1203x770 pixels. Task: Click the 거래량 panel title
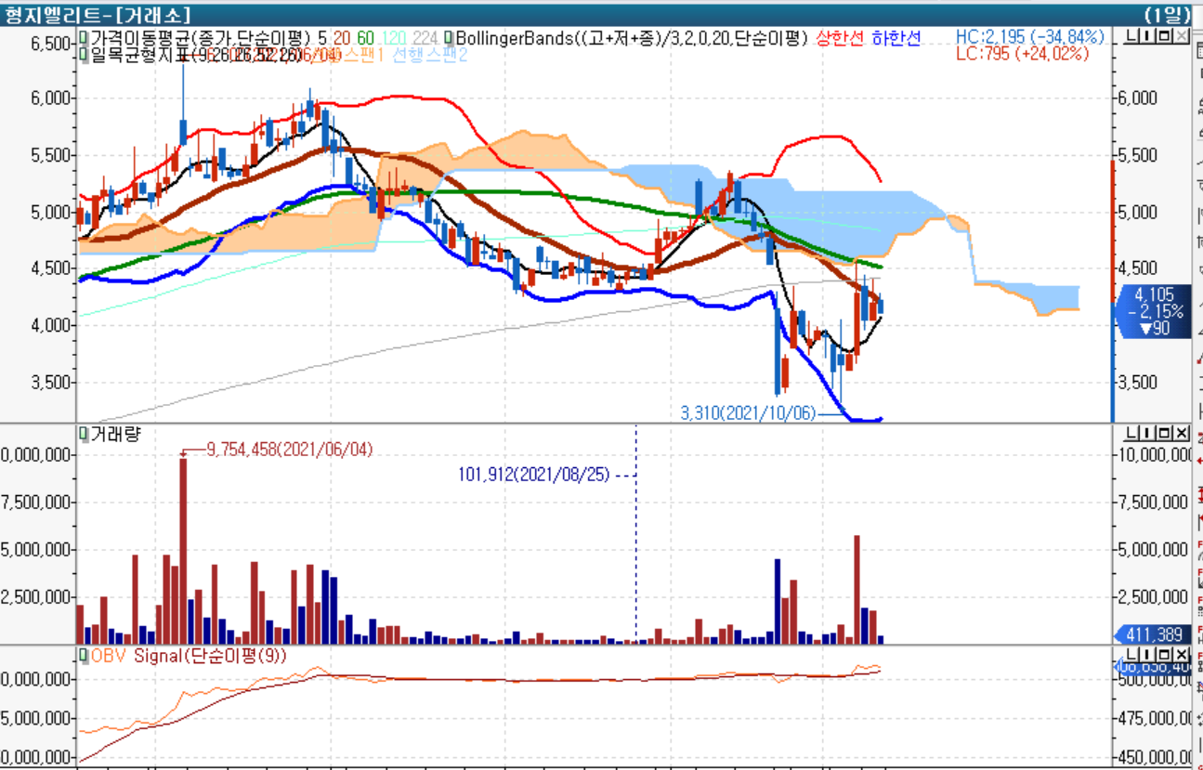click(x=115, y=433)
